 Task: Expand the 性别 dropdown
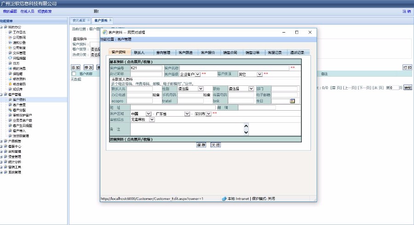pos(201,89)
